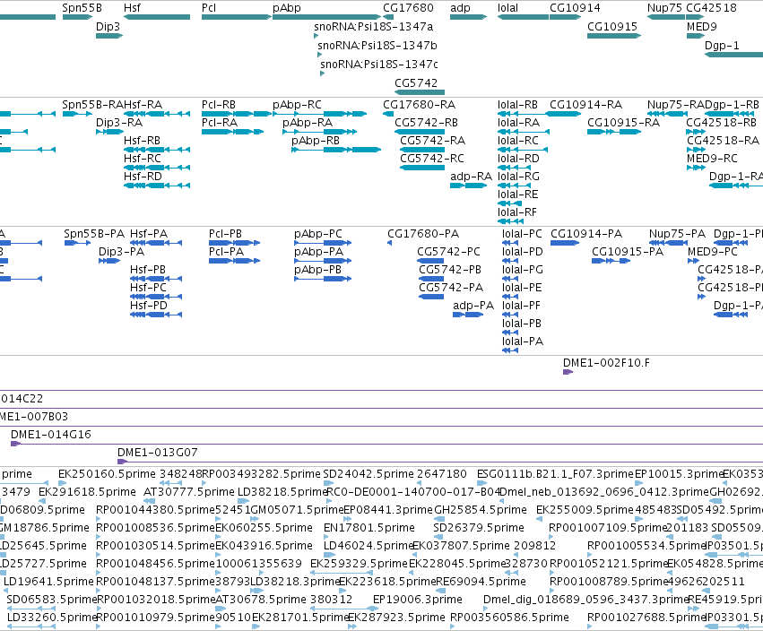Select the RP003560586.5prime EST
Viewport: 763px width, 631px height.
coord(453,627)
